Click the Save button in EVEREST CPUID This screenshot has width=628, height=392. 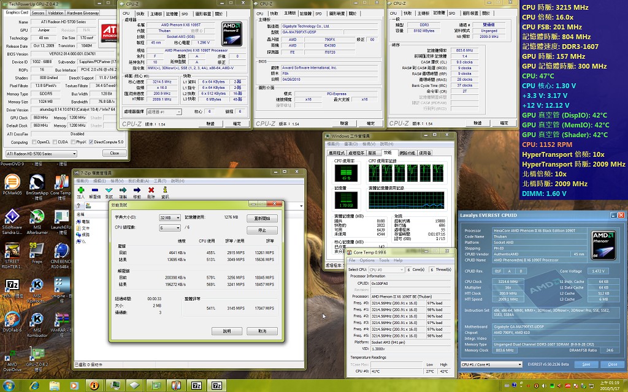(586, 364)
